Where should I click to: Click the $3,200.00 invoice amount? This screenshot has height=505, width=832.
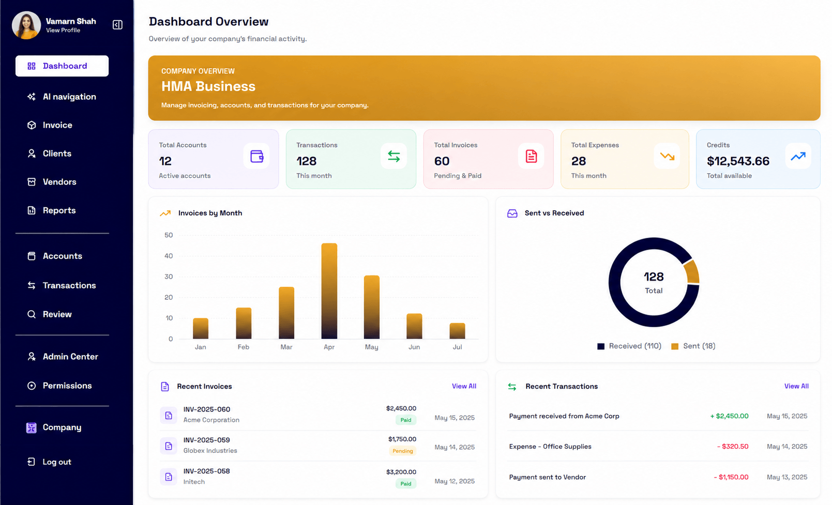pos(401,472)
